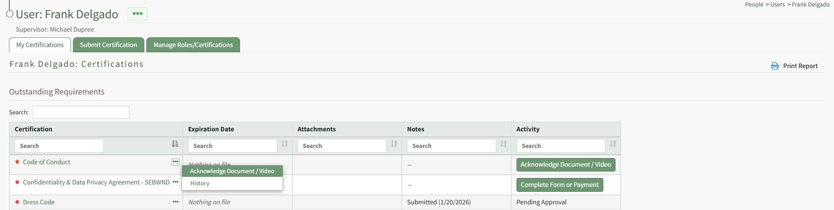834x210 pixels.
Task: Sort by the Expiration Date column
Action: tap(285, 144)
